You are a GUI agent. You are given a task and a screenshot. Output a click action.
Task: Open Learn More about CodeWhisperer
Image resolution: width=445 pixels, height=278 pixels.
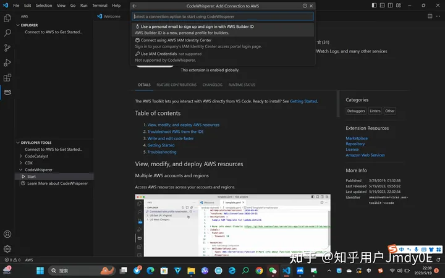[x=54, y=183]
